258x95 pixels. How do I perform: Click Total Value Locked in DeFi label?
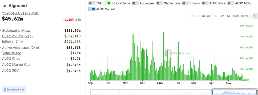pos(20,13)
